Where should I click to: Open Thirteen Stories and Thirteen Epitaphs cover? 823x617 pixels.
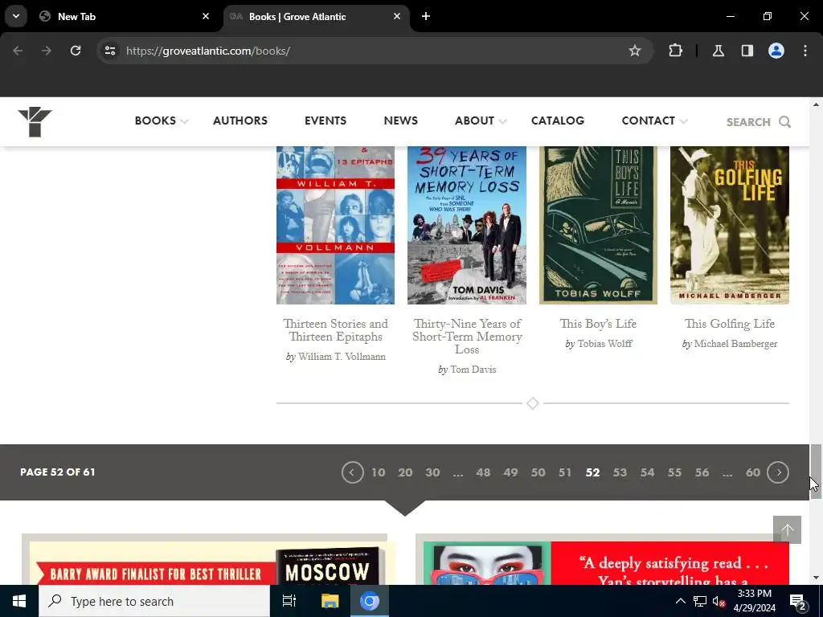pos(335,225)
